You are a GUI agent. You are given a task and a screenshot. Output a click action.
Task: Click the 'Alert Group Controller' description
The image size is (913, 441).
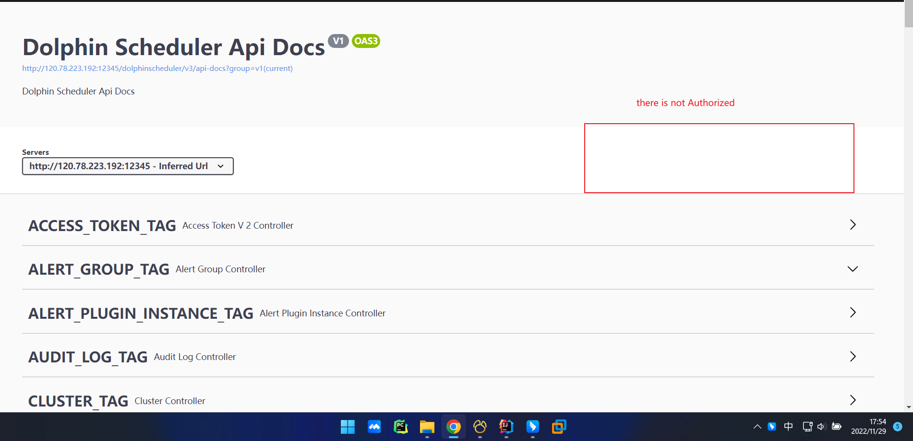coord(220,269)
